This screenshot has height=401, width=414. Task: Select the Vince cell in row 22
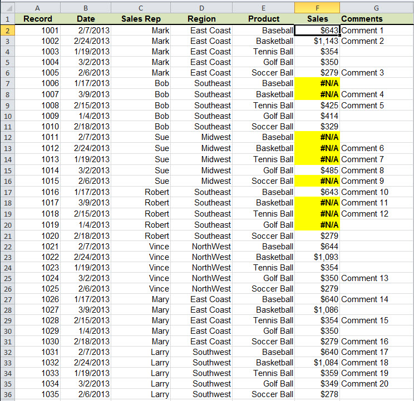pos(141,247)
